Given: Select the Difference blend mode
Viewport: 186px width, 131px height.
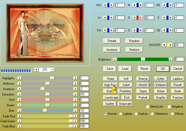Looking at the screenshot, I should (152, 113).
